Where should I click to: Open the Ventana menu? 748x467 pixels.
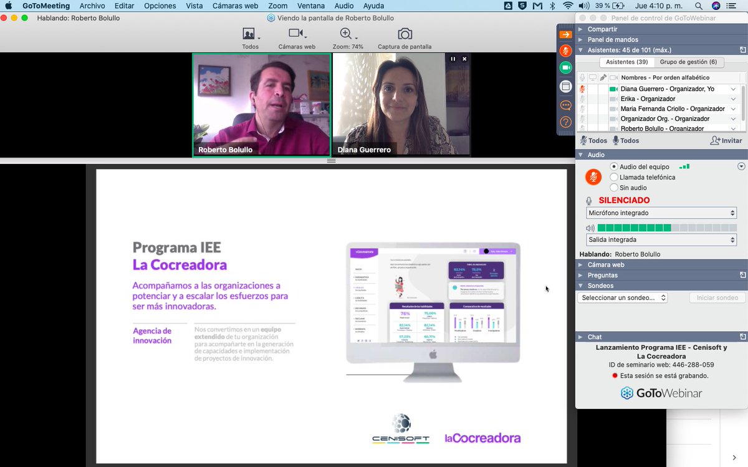point(310,6)
